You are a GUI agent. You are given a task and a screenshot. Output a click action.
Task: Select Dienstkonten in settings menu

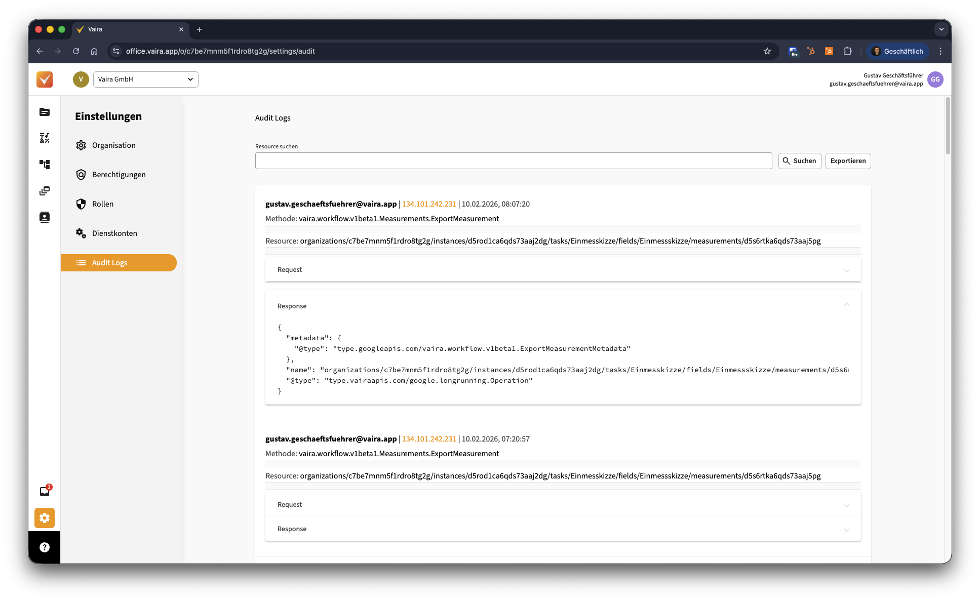(x=114, y=233)
